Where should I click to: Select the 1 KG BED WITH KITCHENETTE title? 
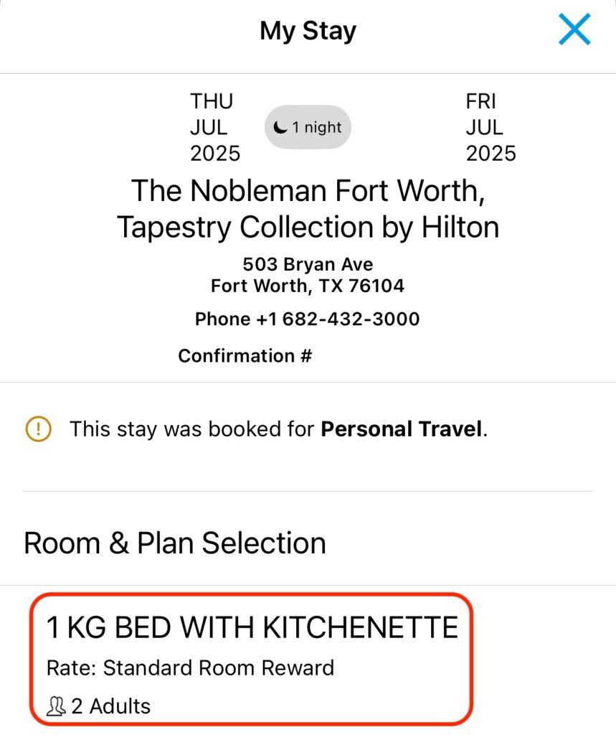[252, 627]
